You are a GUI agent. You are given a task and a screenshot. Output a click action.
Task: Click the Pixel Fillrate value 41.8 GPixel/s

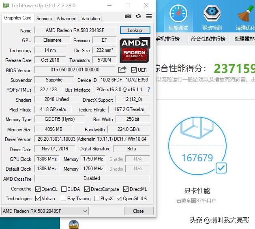point(53,109)
